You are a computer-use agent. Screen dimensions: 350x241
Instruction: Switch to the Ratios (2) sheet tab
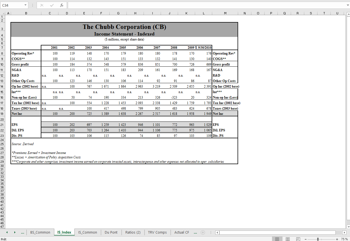tap(133, 232)
